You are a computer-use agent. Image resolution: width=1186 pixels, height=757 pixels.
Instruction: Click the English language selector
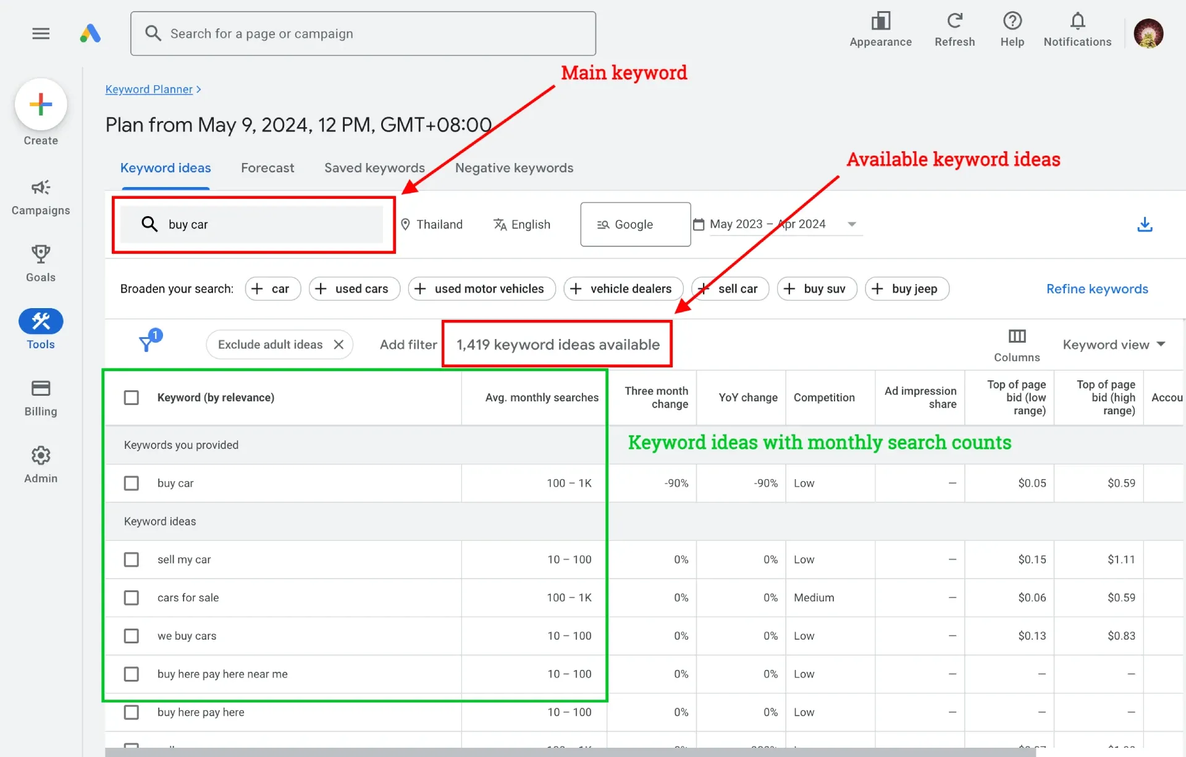(x=522, y=224)
